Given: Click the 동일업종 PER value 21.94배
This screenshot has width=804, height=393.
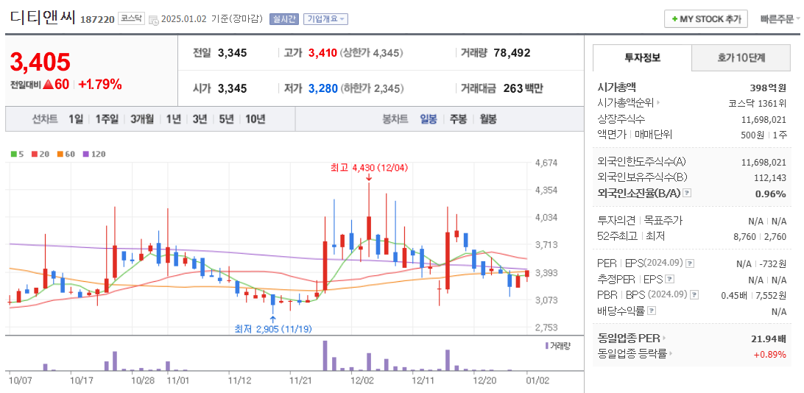Looking at the screenshot, I should point(769,339).
